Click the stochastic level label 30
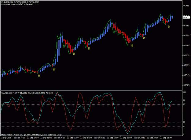 click(184, 122)
